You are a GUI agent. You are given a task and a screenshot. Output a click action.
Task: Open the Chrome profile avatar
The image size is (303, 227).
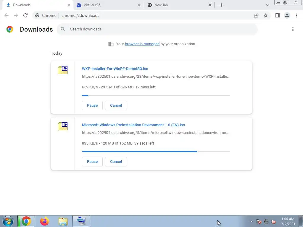(x=287, y=15)
